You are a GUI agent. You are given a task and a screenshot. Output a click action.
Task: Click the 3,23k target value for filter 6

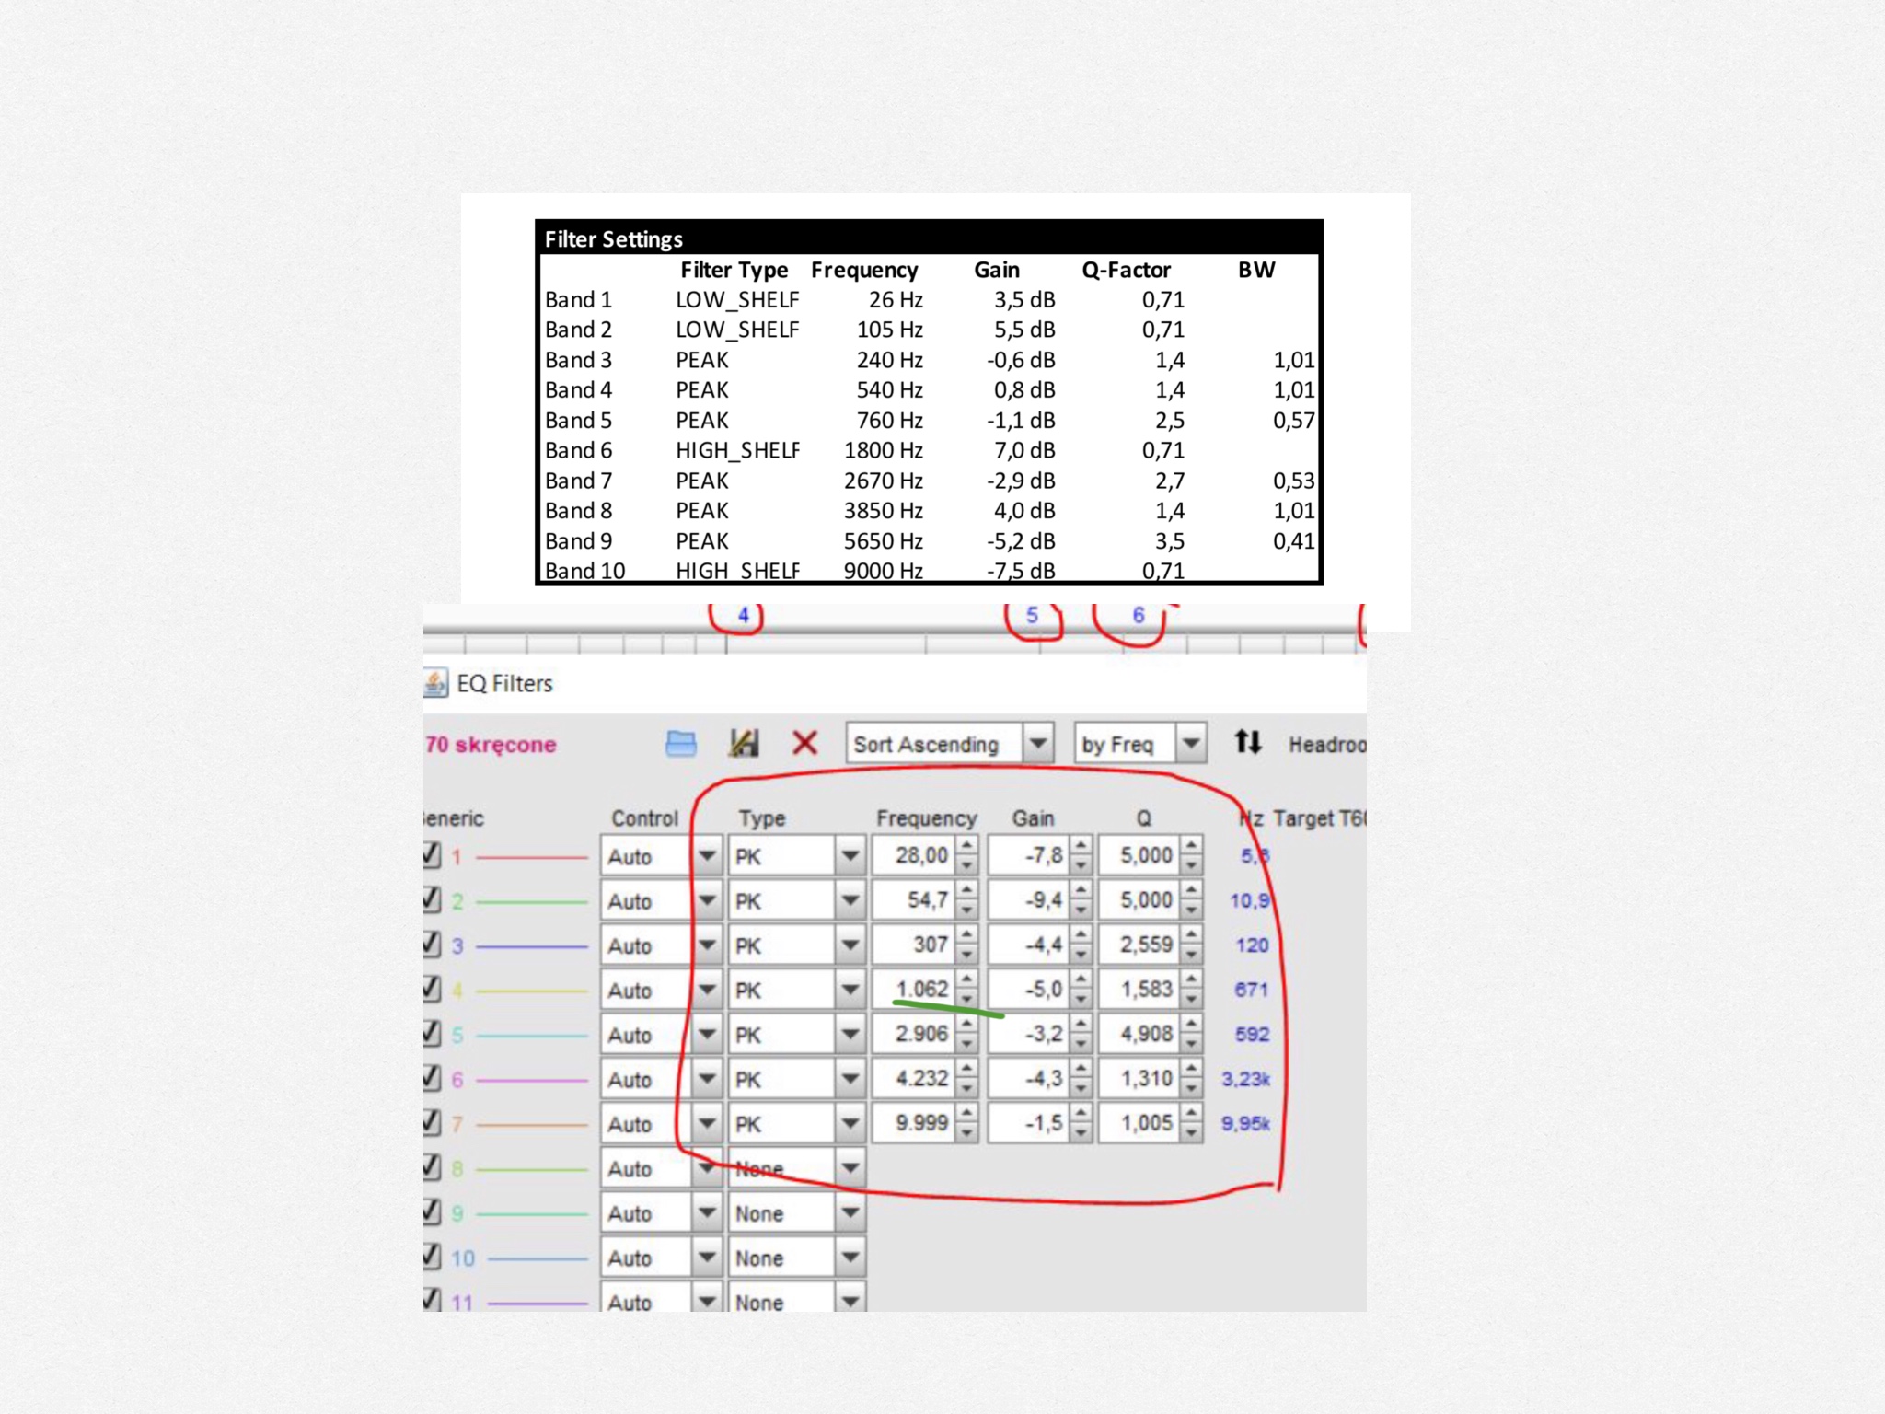pyautogui.click(x=1246, y=1078)
